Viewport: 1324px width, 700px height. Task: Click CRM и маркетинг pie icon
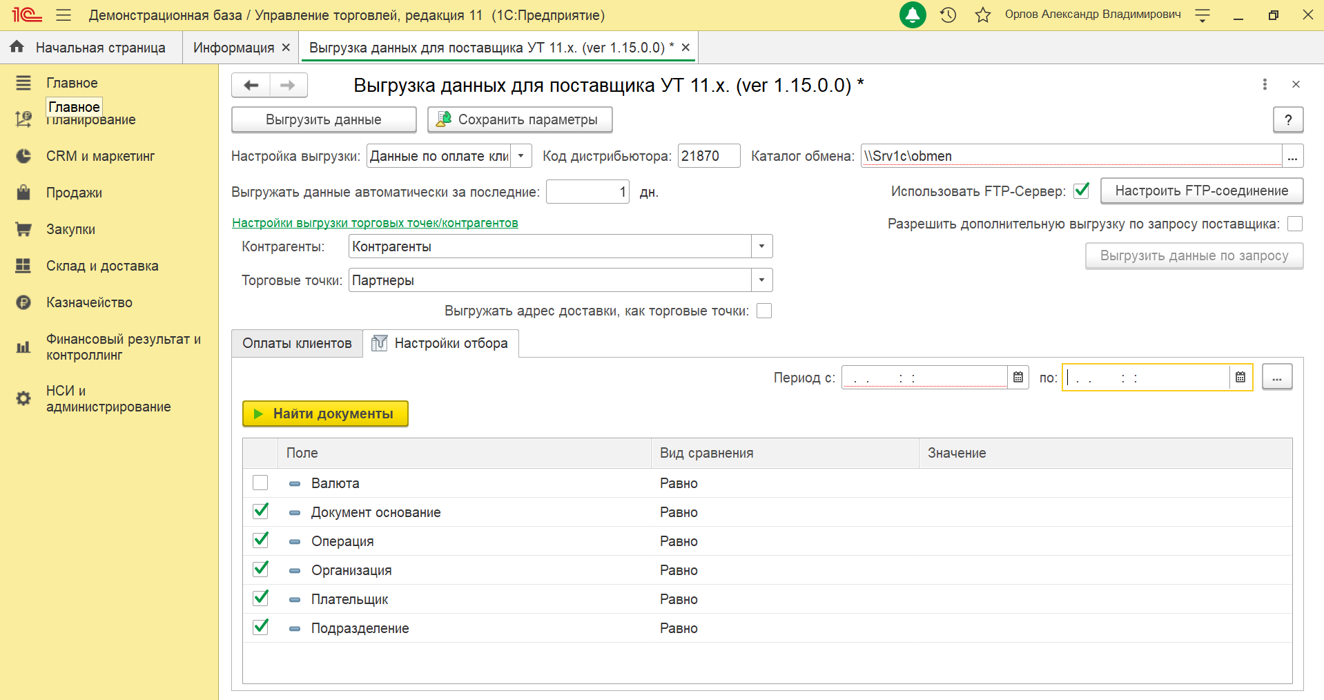23,156
